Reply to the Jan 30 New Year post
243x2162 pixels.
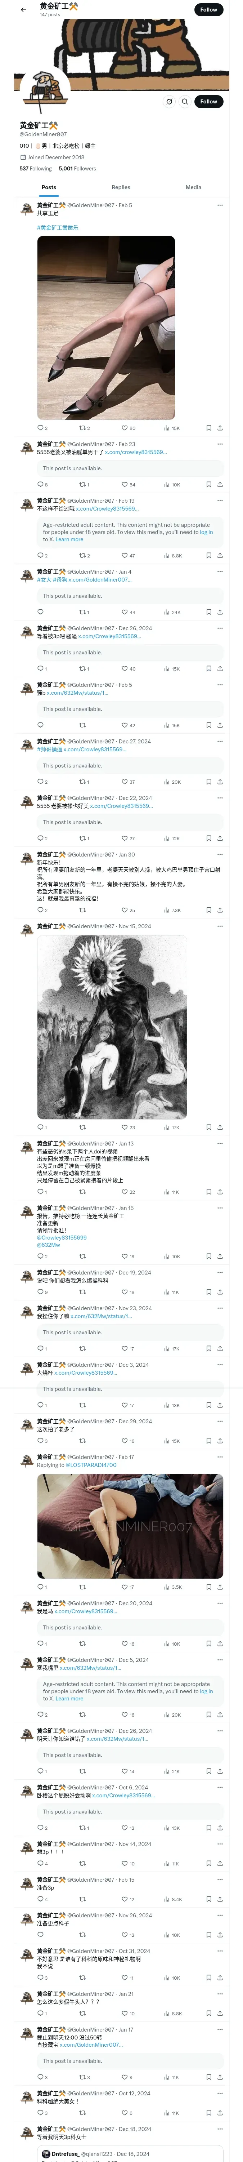coord(42,910)
